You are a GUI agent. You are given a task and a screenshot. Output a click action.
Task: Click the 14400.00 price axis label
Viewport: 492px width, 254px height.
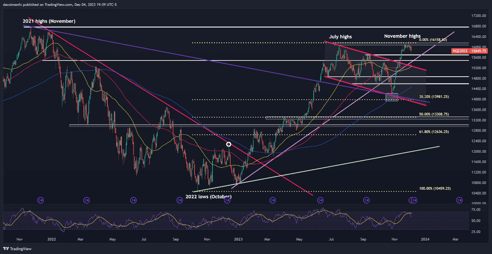point(479,89)
